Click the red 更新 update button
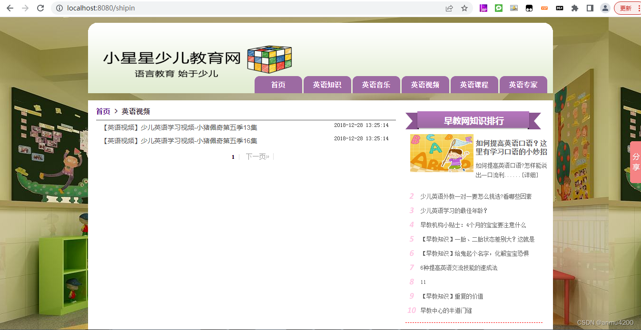The image size is (641, 330). coord(627,8)
